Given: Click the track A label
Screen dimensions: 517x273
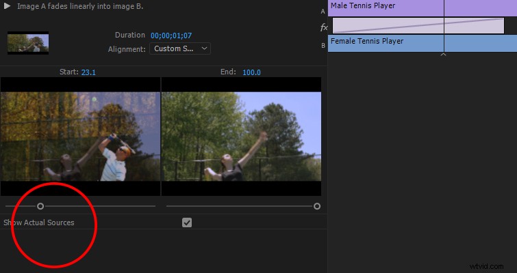Looking at the screenshot, I should click(x=323, y=12).
